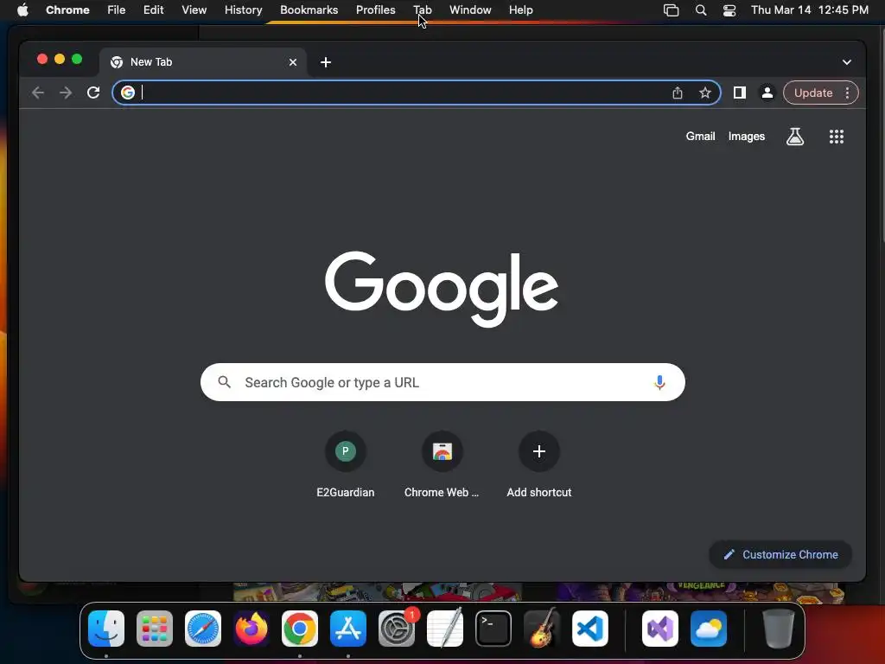The image size is (885, 664).
Task: Reload the current page
Action: 93,93
